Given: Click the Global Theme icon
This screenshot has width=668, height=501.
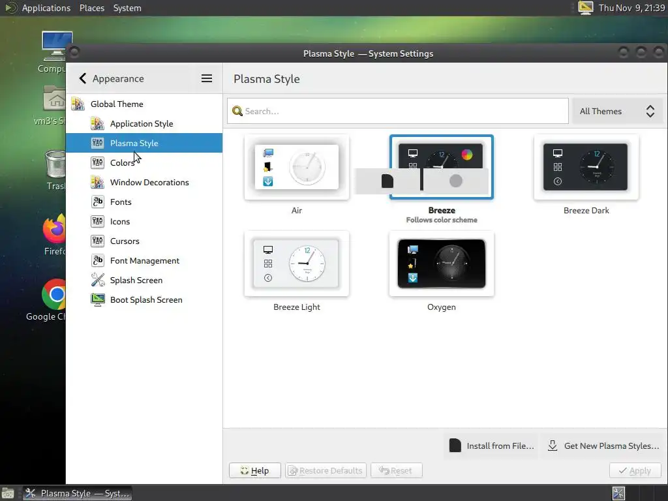Looking at the screenshot, I should (x=78, y=104).
